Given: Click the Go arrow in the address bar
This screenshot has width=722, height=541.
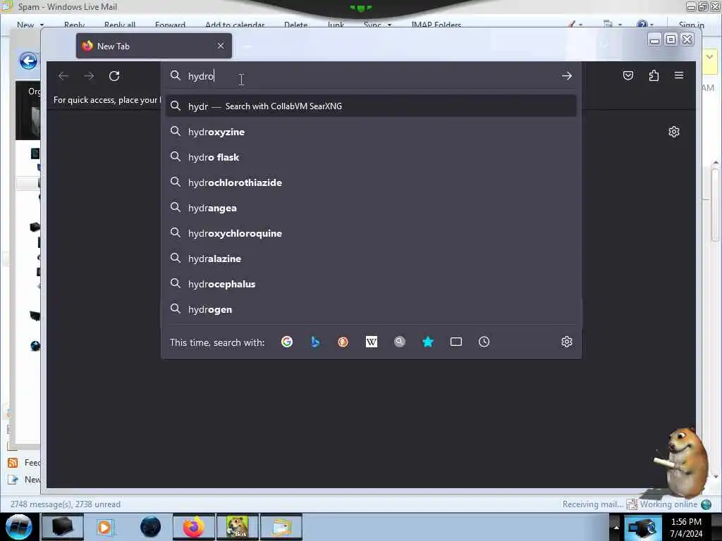Looking at the screenshot, I should click(x=567, y=76).
